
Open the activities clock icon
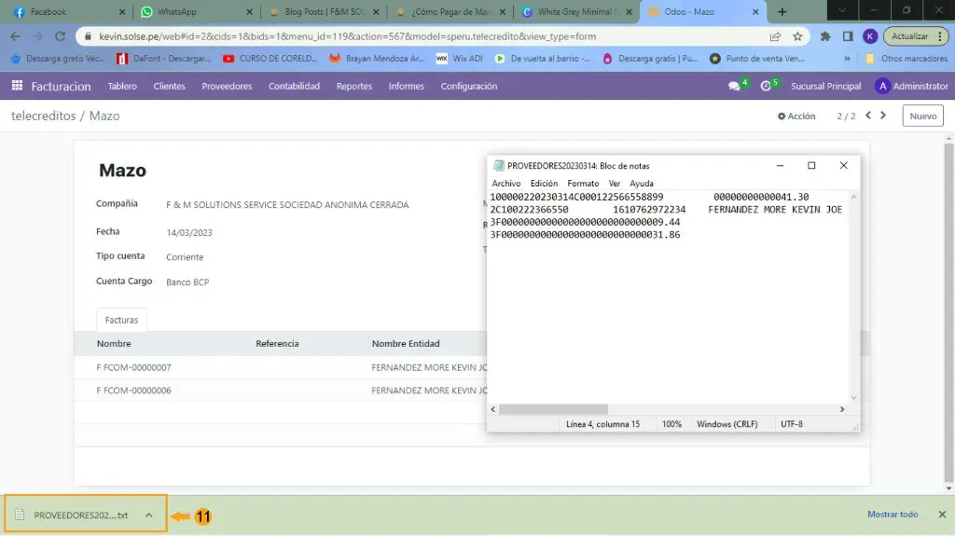click(766, 86)
